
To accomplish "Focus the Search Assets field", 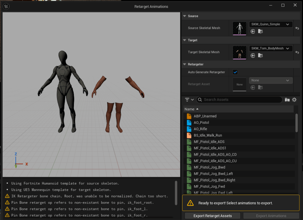I will pos(239,100).
